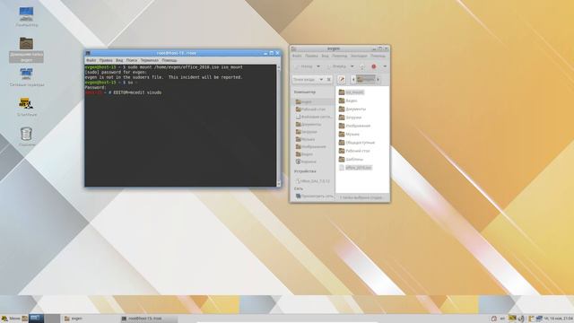Image resolution: width=574 pixels, height=323 pixels.
Task: Toggle the location edit pencil button
Action: point(341,80)
